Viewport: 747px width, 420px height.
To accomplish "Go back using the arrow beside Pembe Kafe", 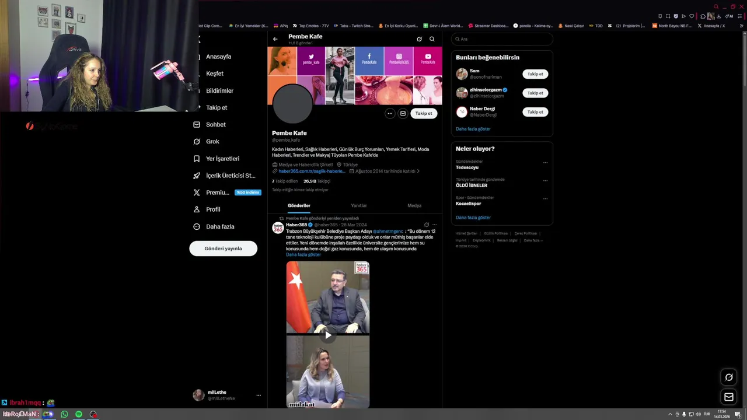I will (275, 39).
